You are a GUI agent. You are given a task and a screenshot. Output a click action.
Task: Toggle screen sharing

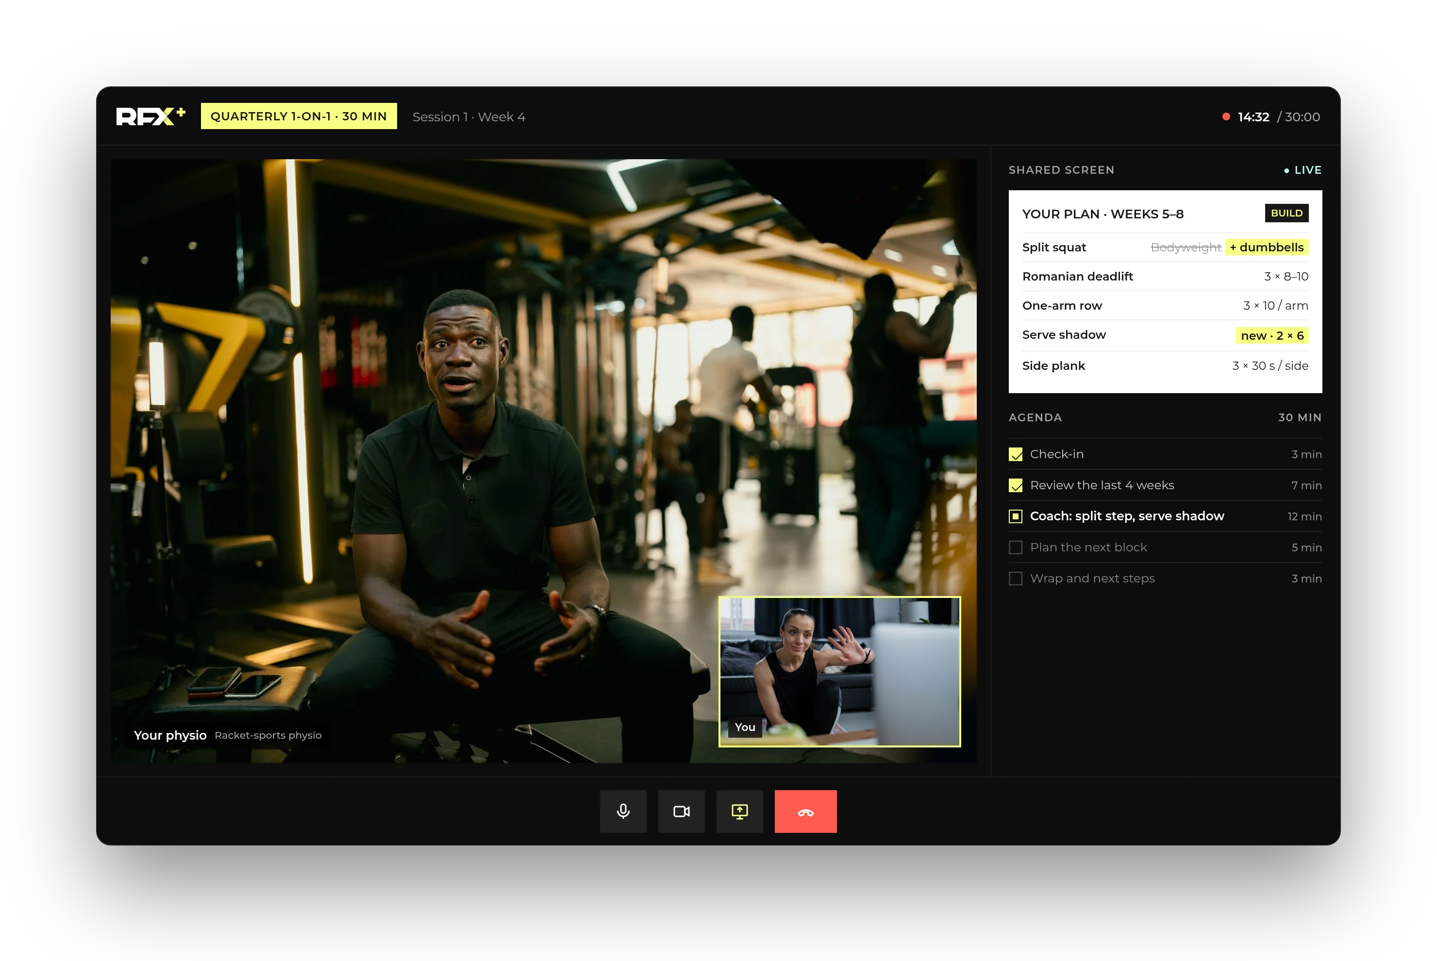[x=739, y=812]
